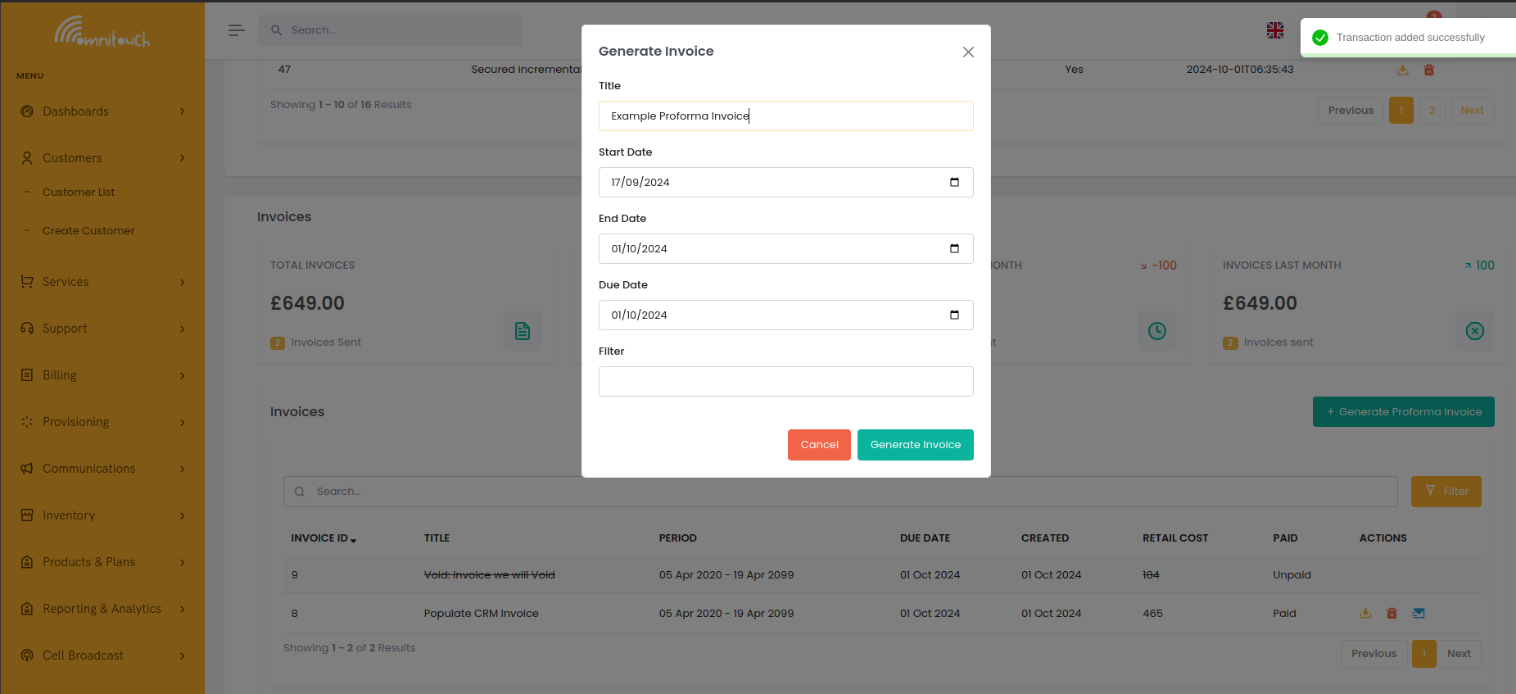Click into the Filter text field
This screenshot has width=1516, height=694.
785,381
